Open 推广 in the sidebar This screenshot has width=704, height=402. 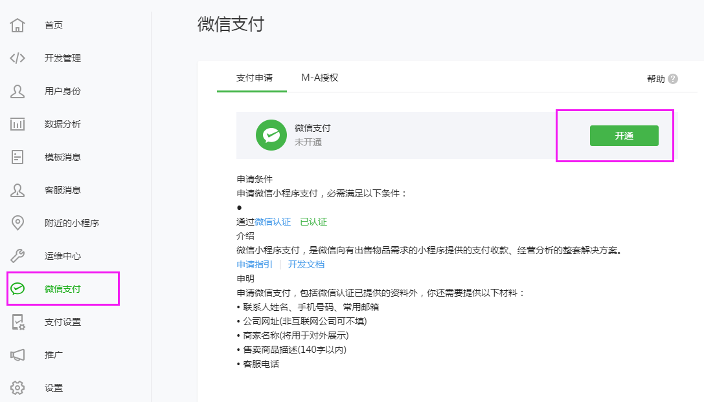pos(53,355)
